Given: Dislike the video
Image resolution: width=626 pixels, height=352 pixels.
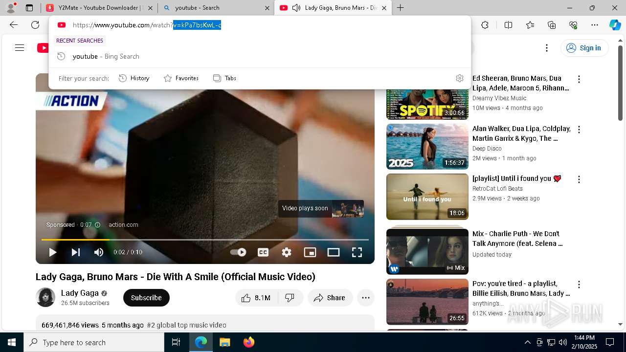Looking at the screenshot, I should pyautogui.click(x=290, y=298).
